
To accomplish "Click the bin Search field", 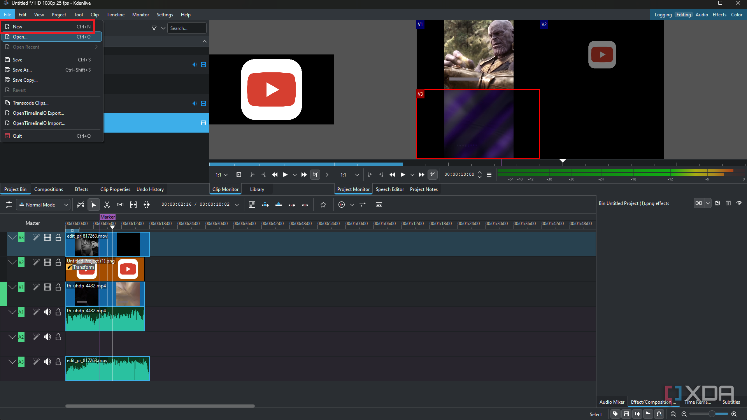I will coord(187,28).
